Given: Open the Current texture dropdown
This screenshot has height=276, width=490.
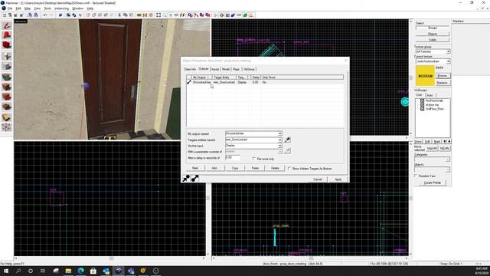Looking at the screenshot, I should click(448, 61).
